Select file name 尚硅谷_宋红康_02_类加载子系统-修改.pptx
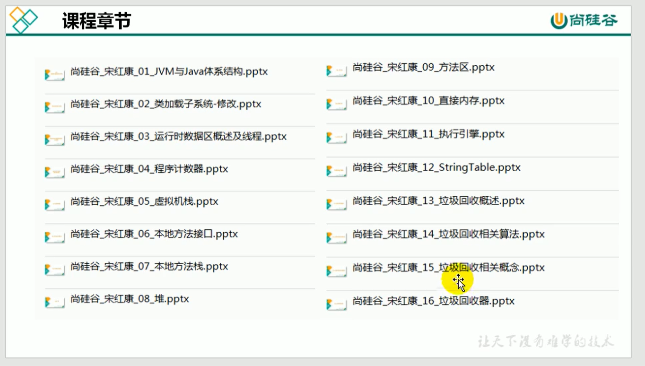Screen dimensions: 645x366 166,104
